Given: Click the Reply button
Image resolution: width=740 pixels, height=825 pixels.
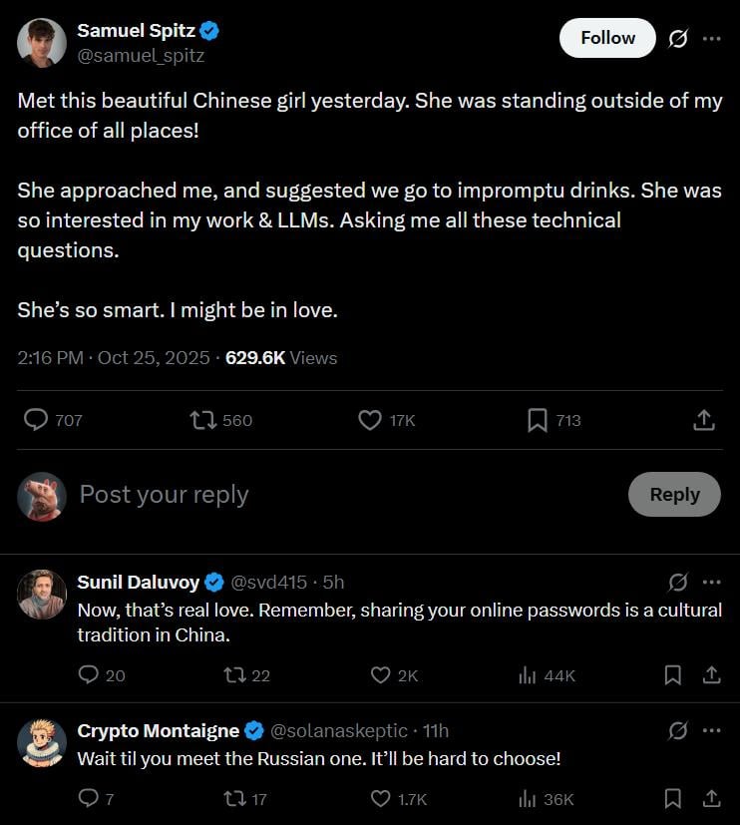Looking at the screenshot, I should pos(674,495).
